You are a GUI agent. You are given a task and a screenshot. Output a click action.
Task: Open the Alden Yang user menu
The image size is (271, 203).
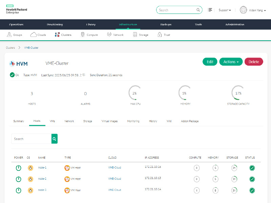[x=257, y=10]
